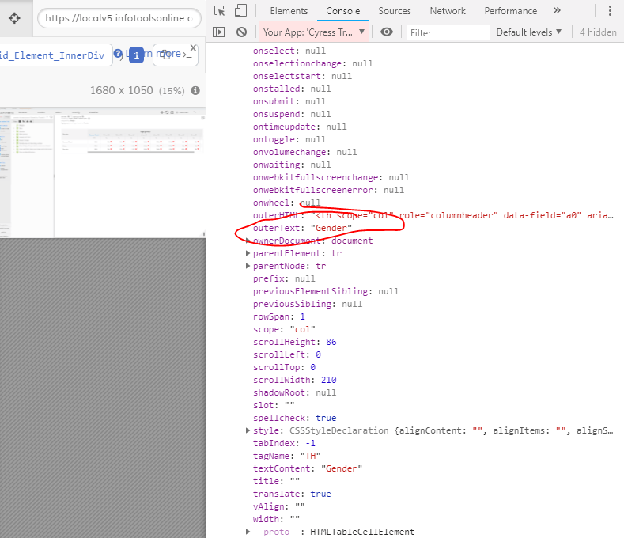Screen dimensions: 624x538
Task: Click the shadowRoot: null row
Action: pyautogui.click(x=294, y=392)
